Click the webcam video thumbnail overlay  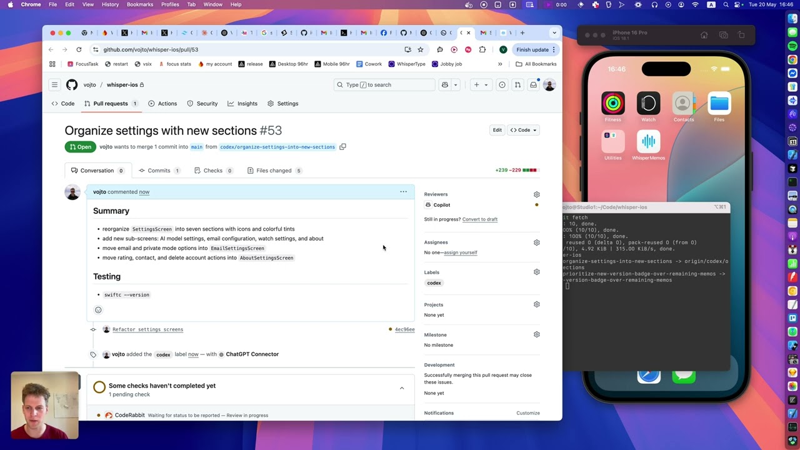(44, 406)
